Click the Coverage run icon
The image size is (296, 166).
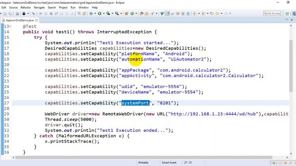tap(108, 13)
